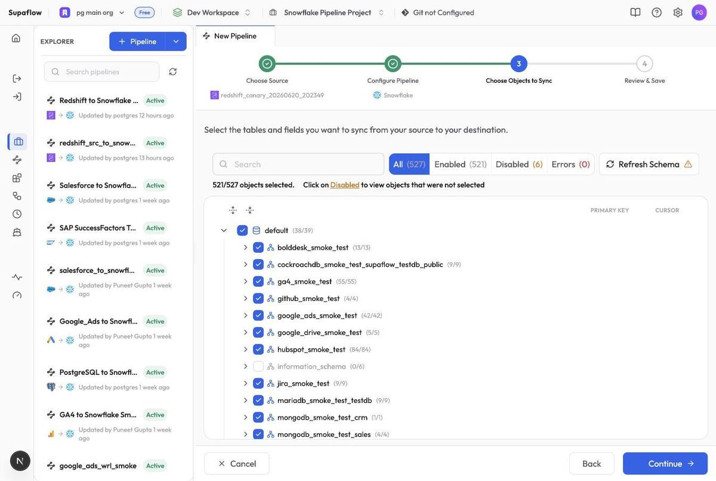Click the completed Choose Source step circle
This screenshot has height=481, width=716.
pyautogui.click(x=267, y=64)
